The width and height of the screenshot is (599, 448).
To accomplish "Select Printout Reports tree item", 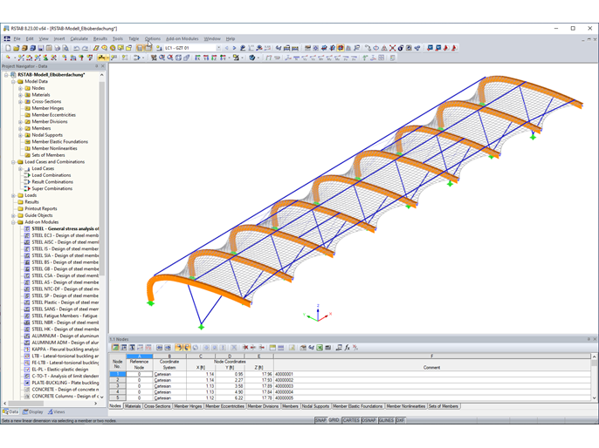I will tap(41, 208).
